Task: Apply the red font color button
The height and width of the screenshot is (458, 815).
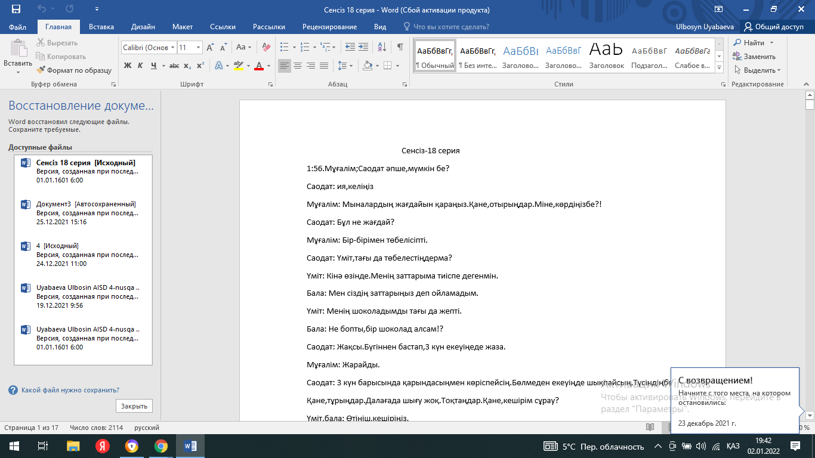Action: 259,66
